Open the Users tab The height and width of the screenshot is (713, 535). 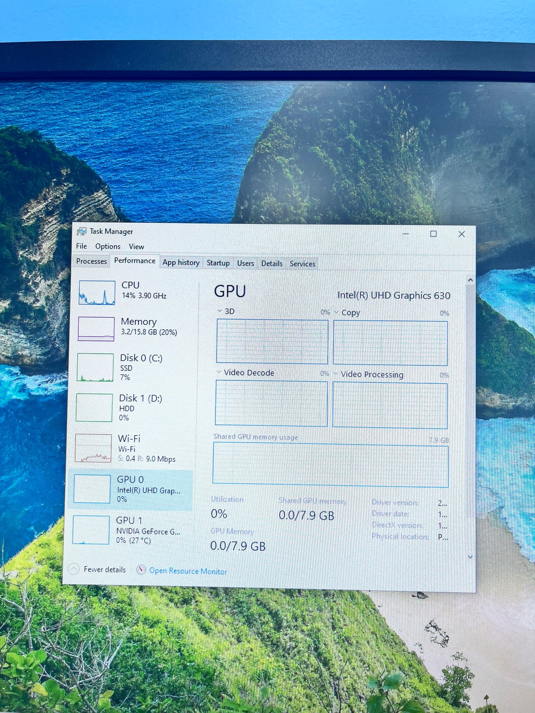[245, 263]
